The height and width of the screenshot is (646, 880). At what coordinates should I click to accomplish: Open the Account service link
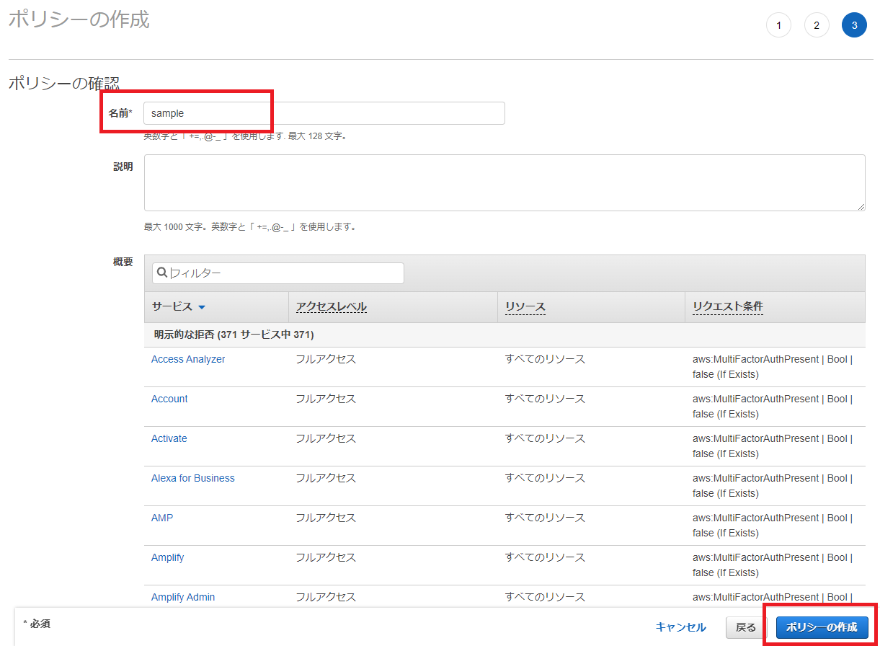[169, 399]
